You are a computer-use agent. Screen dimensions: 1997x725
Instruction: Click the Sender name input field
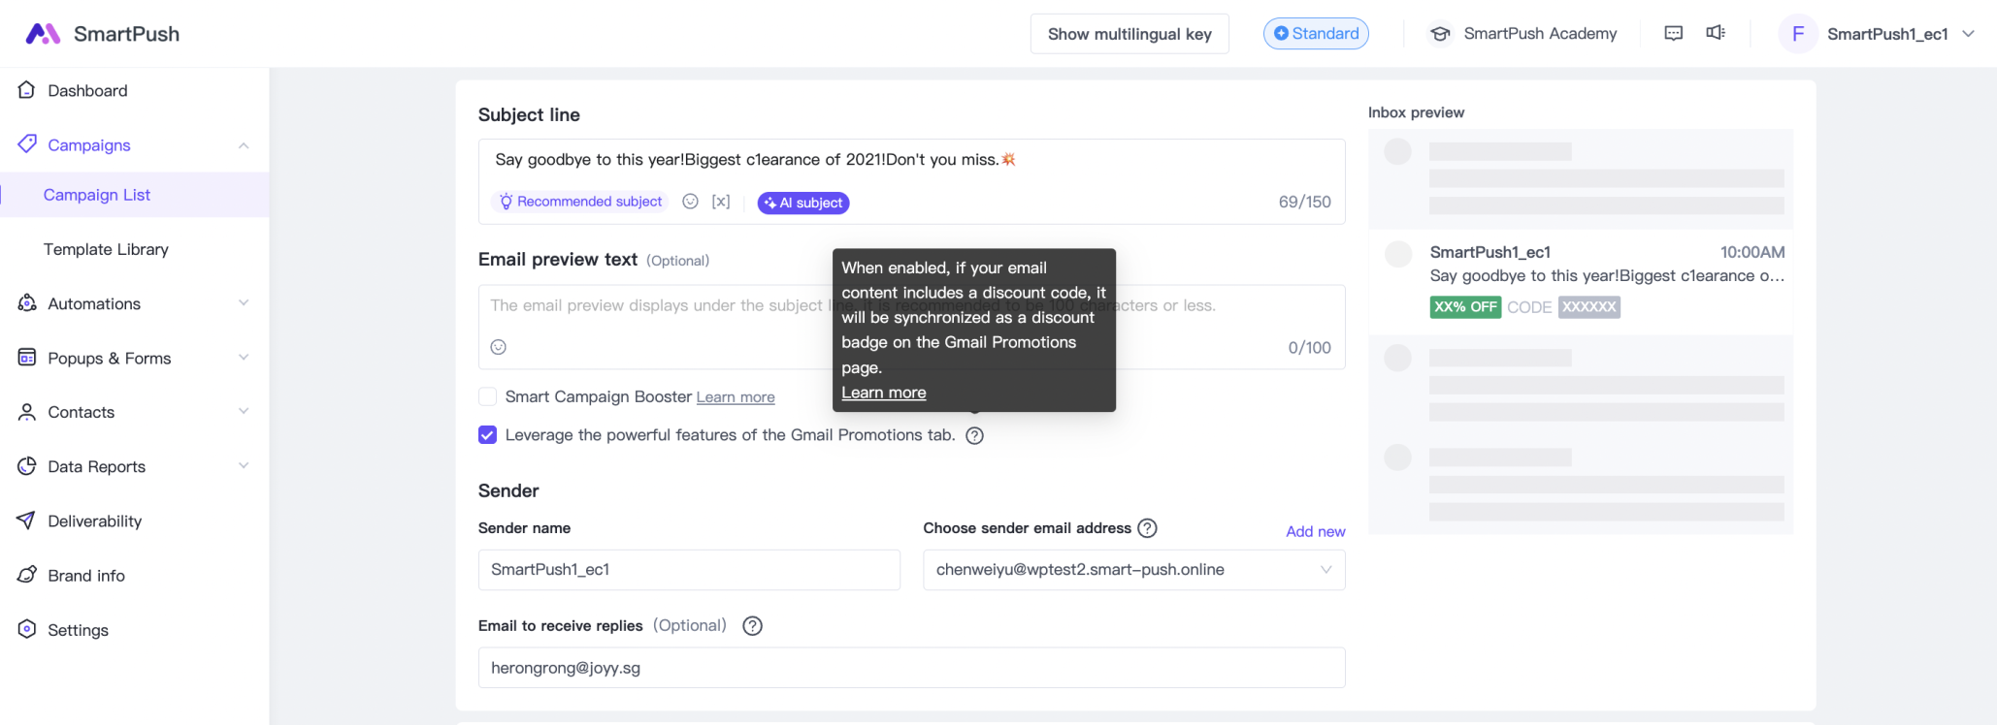(689, 570)
